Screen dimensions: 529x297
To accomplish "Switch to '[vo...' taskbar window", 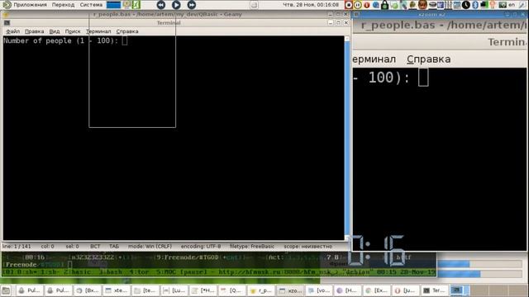I will pos(318,290).
